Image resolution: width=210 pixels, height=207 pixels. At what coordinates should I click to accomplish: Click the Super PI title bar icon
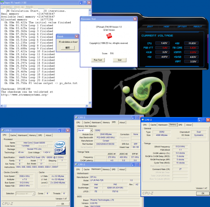click(x=2, y=3)
